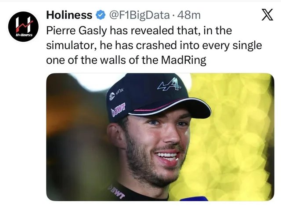This screenshot has width=281, height=207.
Task: Click the man's ear in the photo
Action: point(115,135)
